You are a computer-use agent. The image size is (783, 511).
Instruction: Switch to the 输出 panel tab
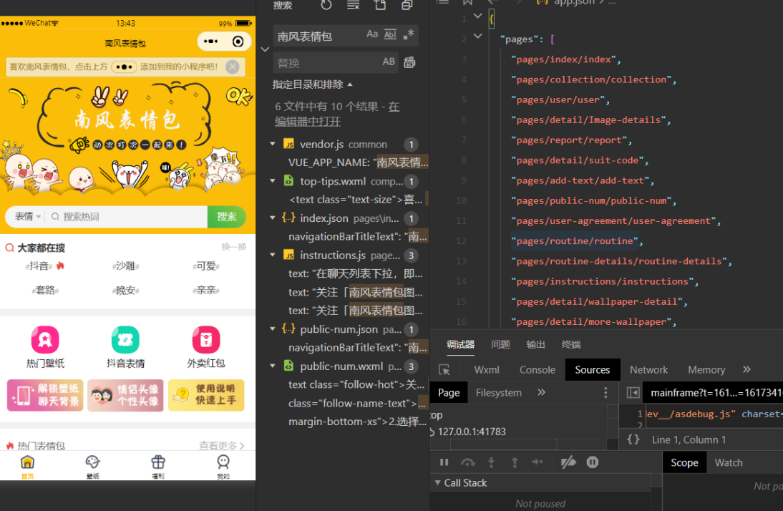(536, 344)
